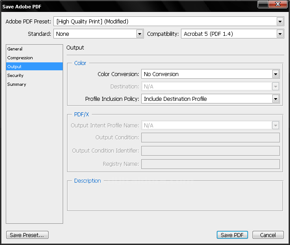Select the Compression section in sidebar

tap(34, 57)
